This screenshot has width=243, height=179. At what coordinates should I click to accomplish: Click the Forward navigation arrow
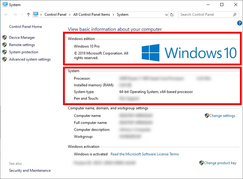[x=15, y=15]
